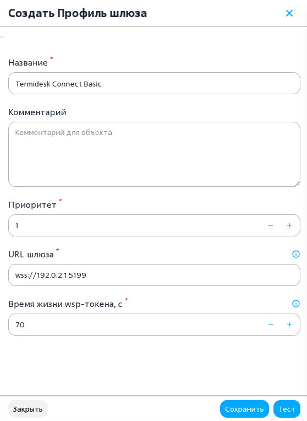Click the URL шлюза label text
Image resolution: width=307 pixels, height=421 pixels.
click(x=31, y=254)
